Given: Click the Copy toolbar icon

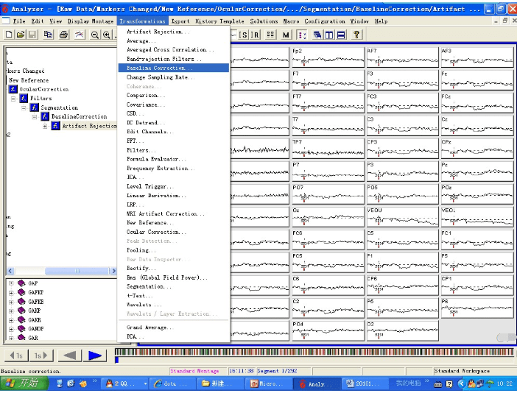Looking at the screenshot, I should 48,35.
